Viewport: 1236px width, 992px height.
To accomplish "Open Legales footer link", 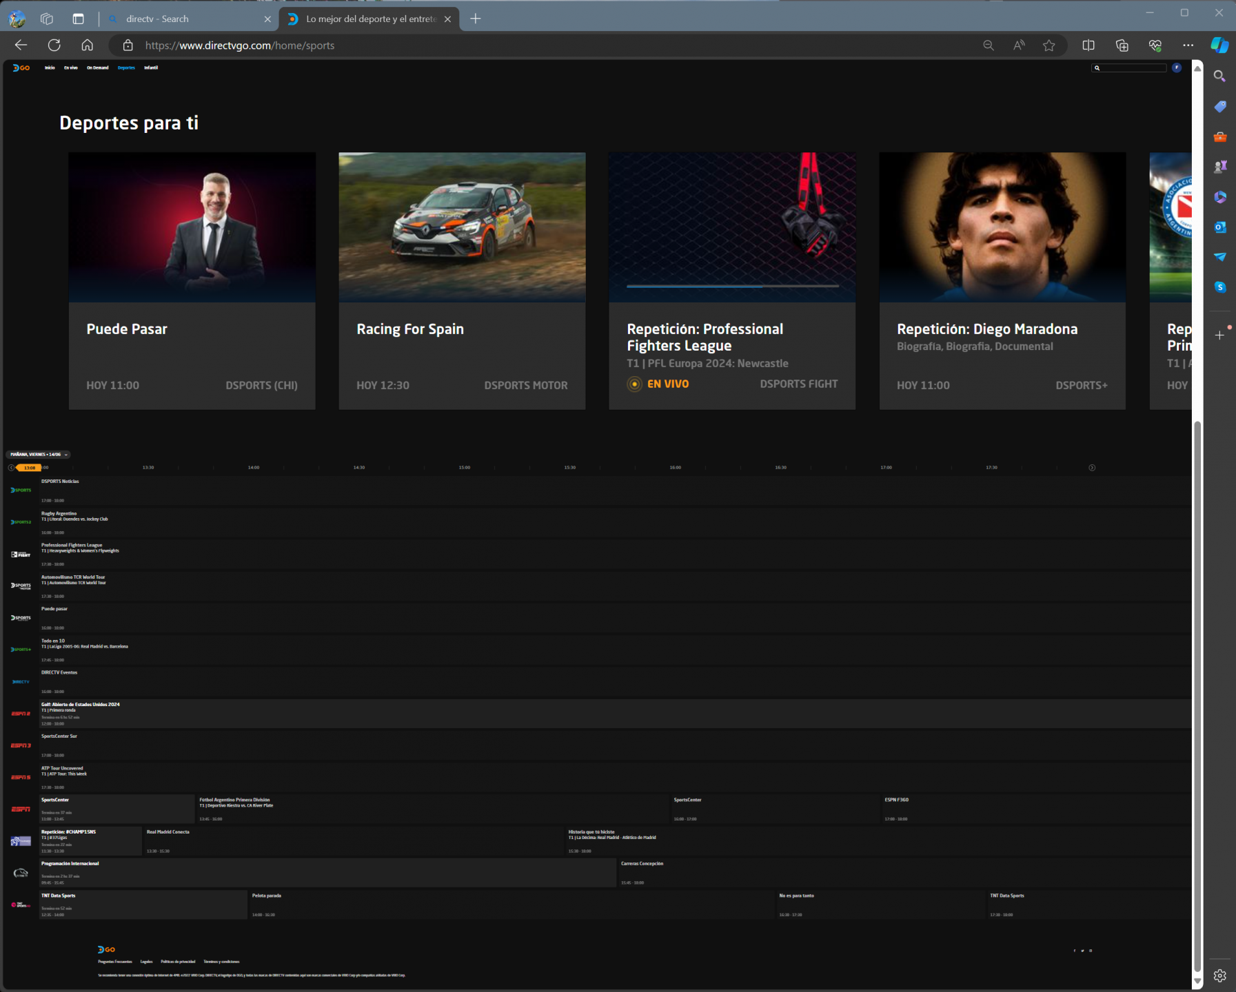I will 146,962.
